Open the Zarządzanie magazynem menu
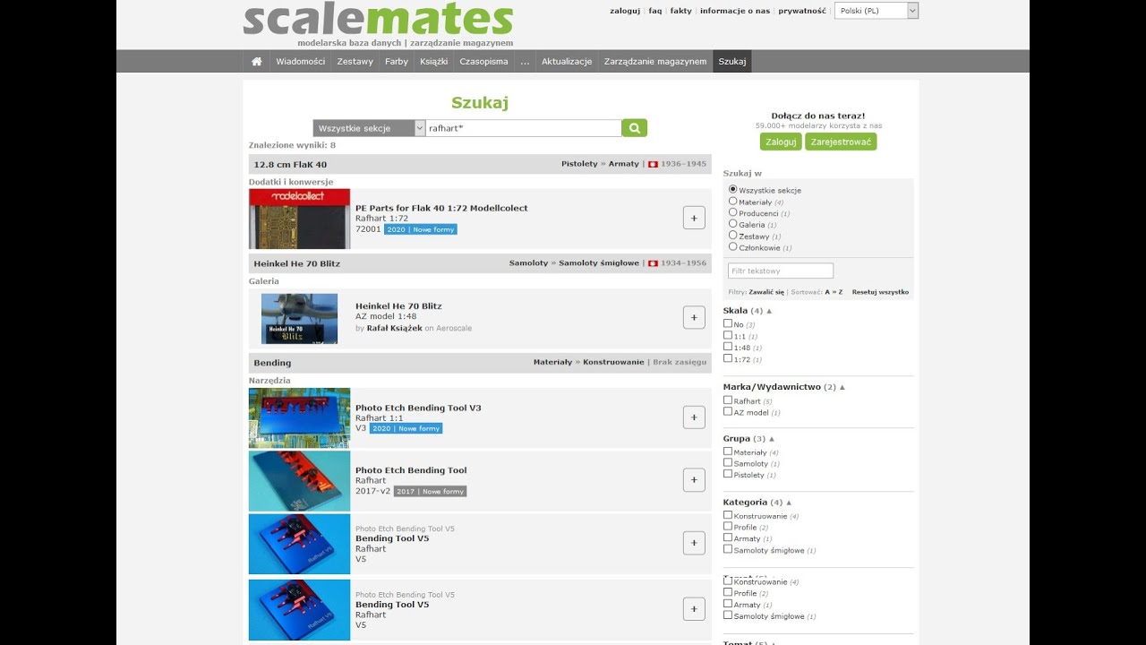Image resolution: width=1146 pixels, height=645 pixels. 655,62
